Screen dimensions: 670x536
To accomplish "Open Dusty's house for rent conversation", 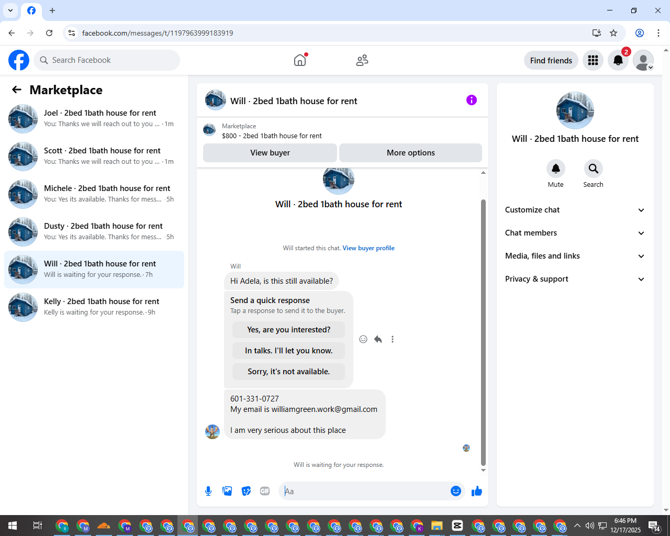I will (94, 232).
